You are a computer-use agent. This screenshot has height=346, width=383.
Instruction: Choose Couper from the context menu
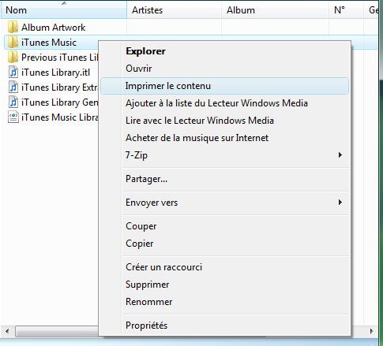[225, 226]
